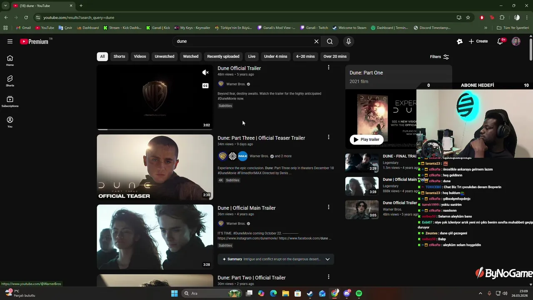Open search Filters
This screenshot has width=533, height=300.
(x=439, y=57)
